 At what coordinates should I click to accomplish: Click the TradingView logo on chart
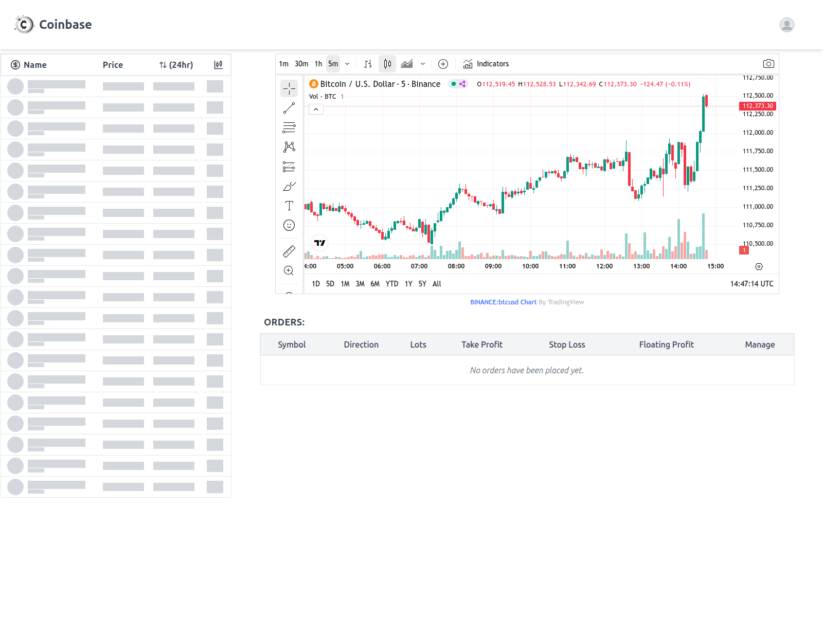(320, 243)
